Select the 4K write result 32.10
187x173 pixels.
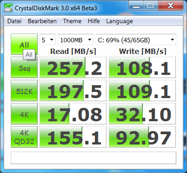coord(142,114)
